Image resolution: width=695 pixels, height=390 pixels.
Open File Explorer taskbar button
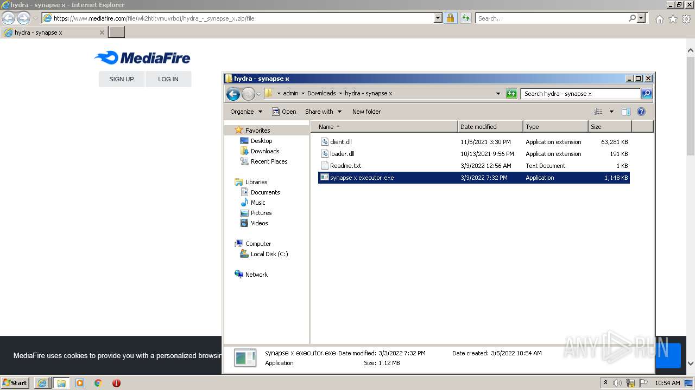point(61,383)
